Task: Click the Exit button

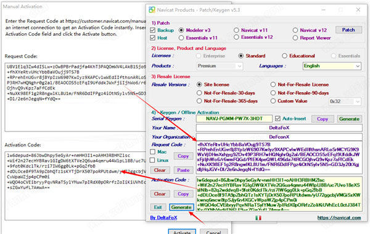Action: pyautogui.click(x=158, y=207)
